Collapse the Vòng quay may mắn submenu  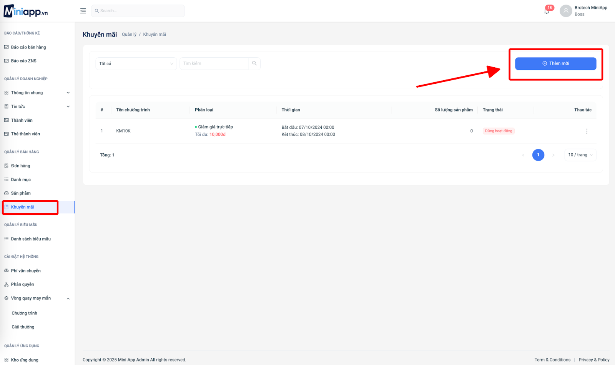coord(68,299)
